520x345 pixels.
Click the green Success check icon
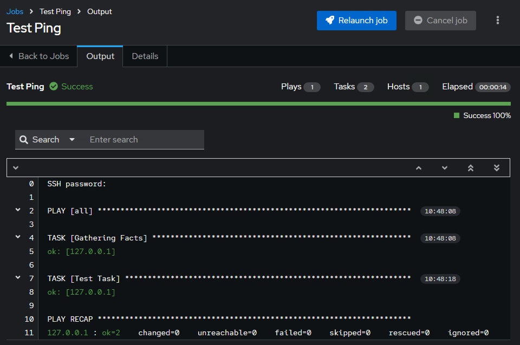point(54,86)
